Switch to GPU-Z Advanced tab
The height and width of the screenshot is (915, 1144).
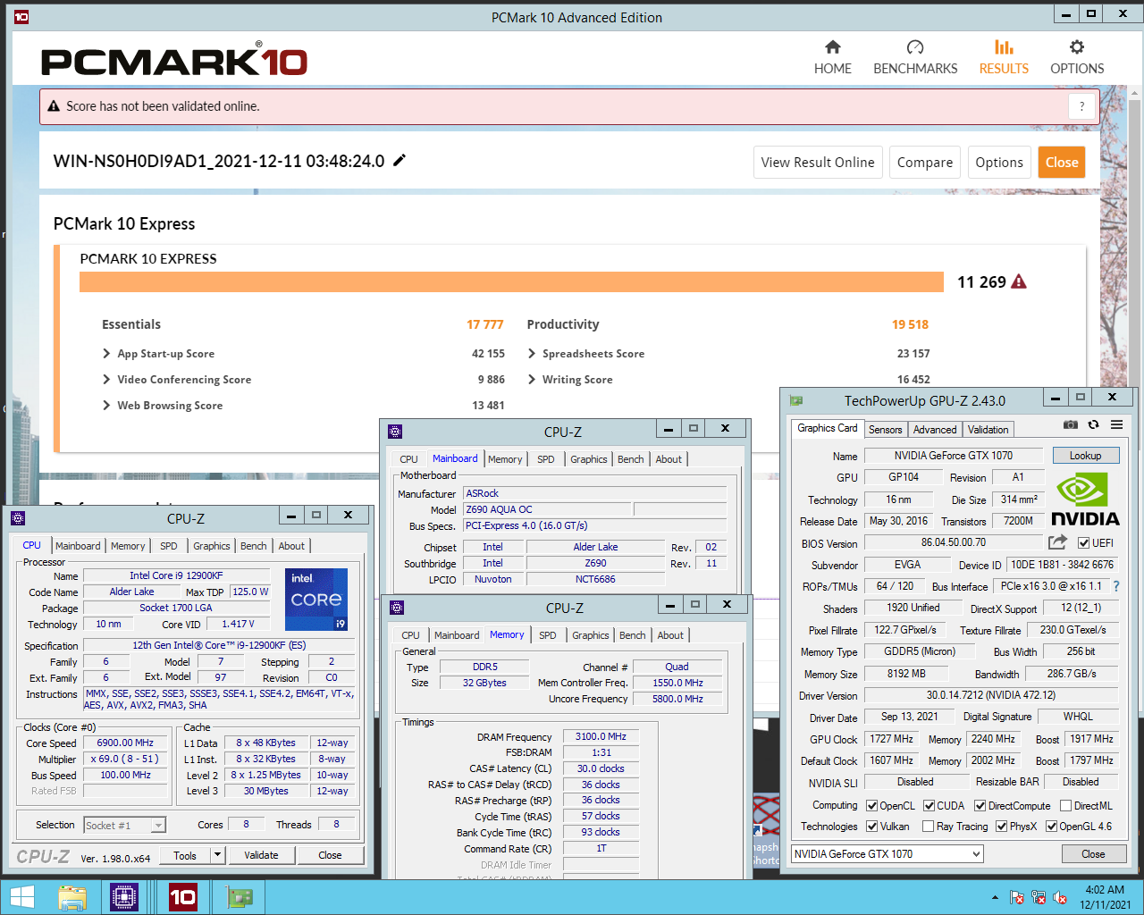(x=935, y=430)
